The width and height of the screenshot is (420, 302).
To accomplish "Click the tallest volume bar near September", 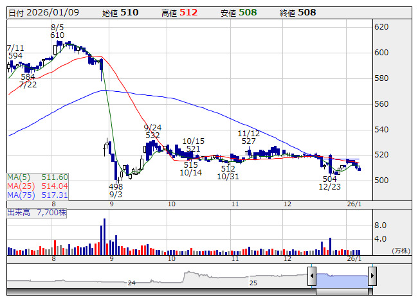I will click(102, 237).
